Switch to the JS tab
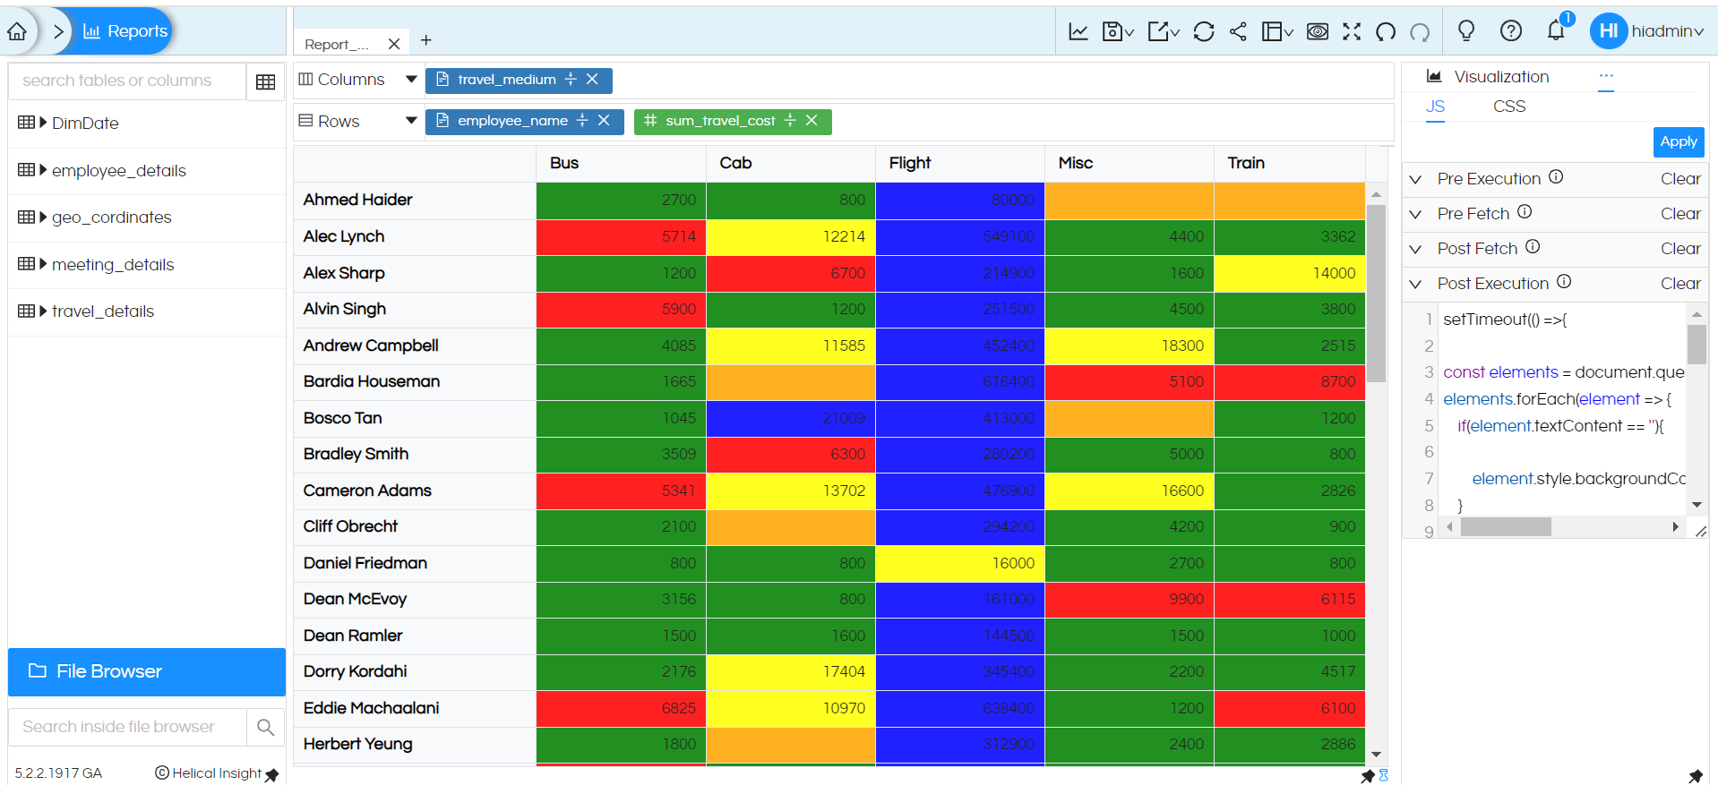 [1435, 107]
